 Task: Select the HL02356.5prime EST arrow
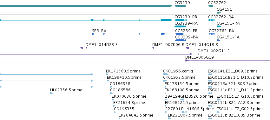(51, 93)
